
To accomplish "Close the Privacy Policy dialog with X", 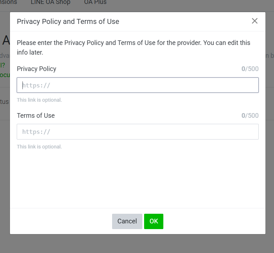I will click(254, 21).
